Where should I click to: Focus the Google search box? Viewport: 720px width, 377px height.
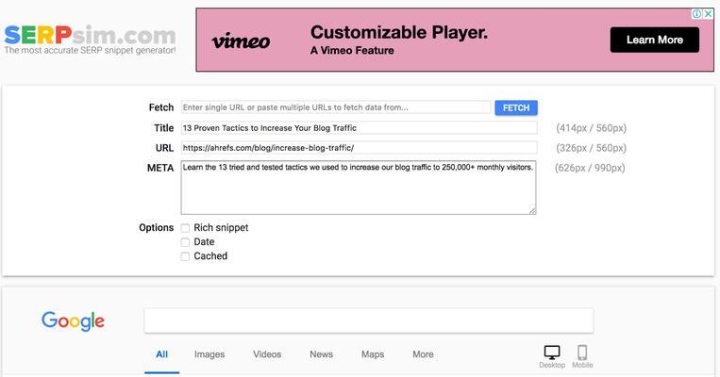[369, 320]
